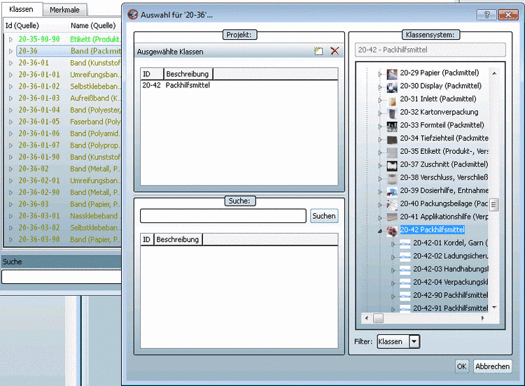Click the Id (Quelle) column header

pyautogui.click(x=36, y=25)
